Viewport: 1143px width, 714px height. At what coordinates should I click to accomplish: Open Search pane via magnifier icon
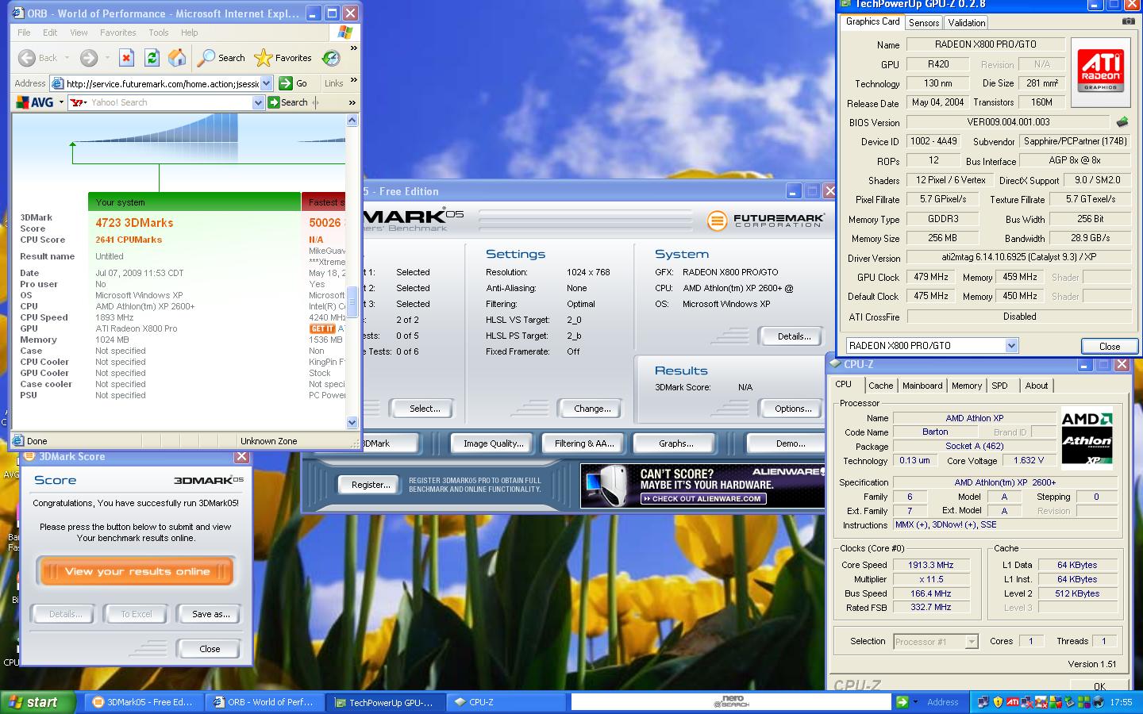[x=221, y=58]
